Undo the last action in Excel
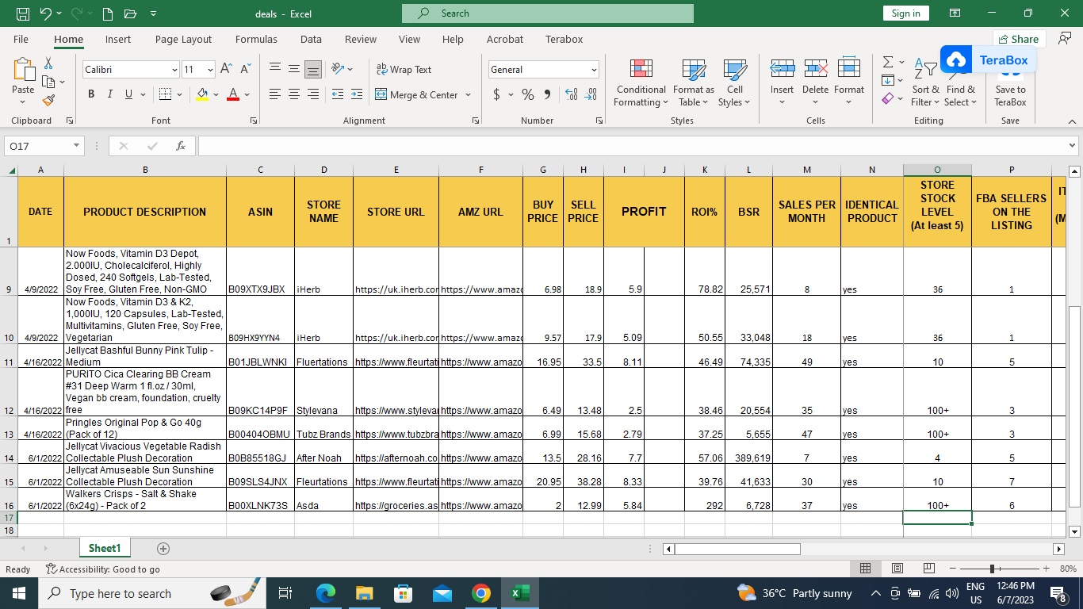1083x609 pixels. pos(45,13)
